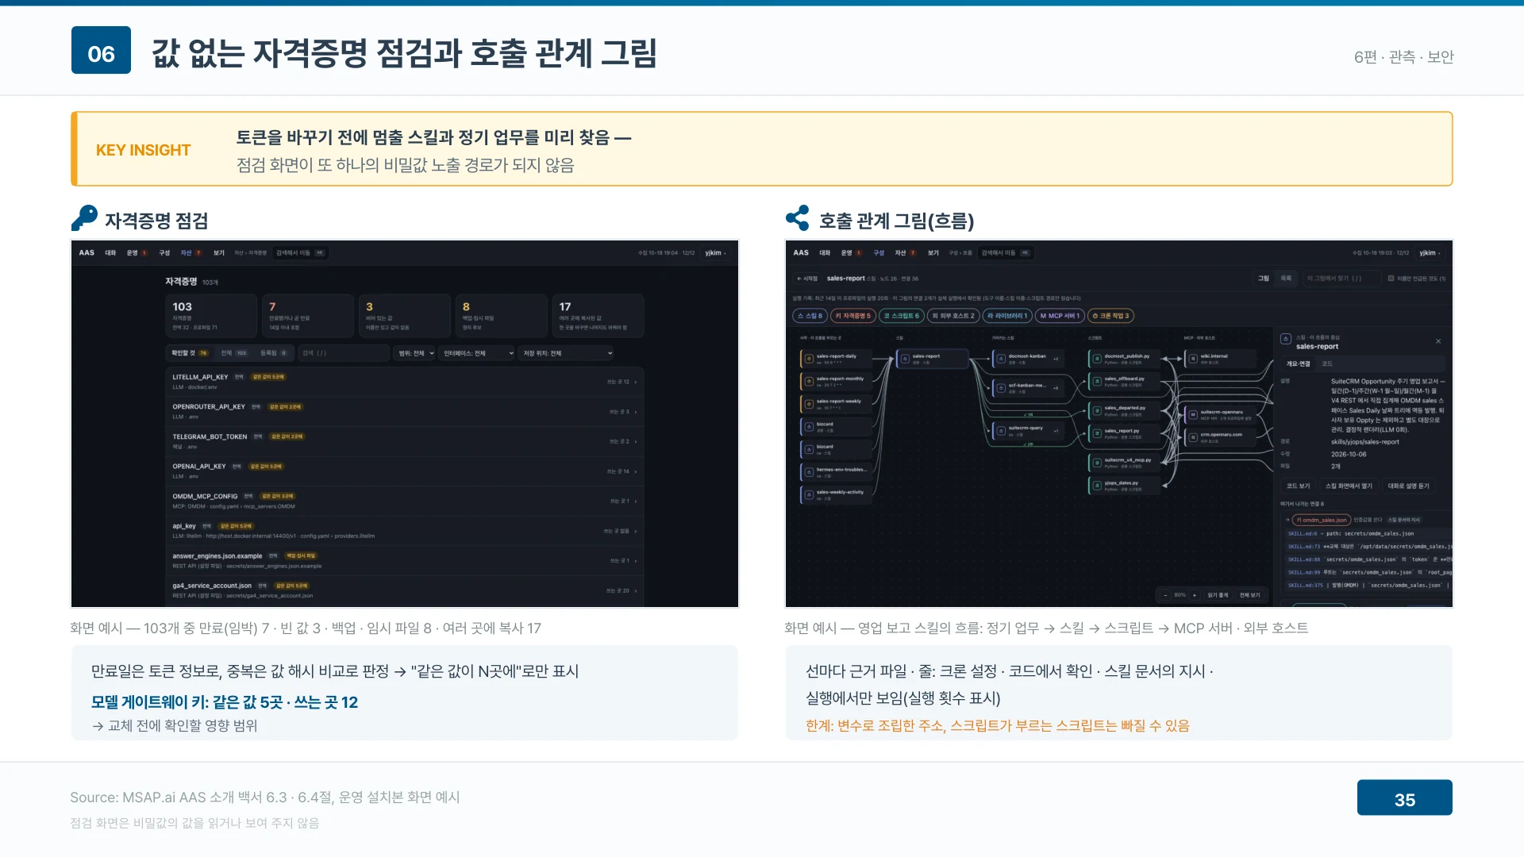Open yjkim user menu in credentials screen
1524x857 pixels.
715,253
